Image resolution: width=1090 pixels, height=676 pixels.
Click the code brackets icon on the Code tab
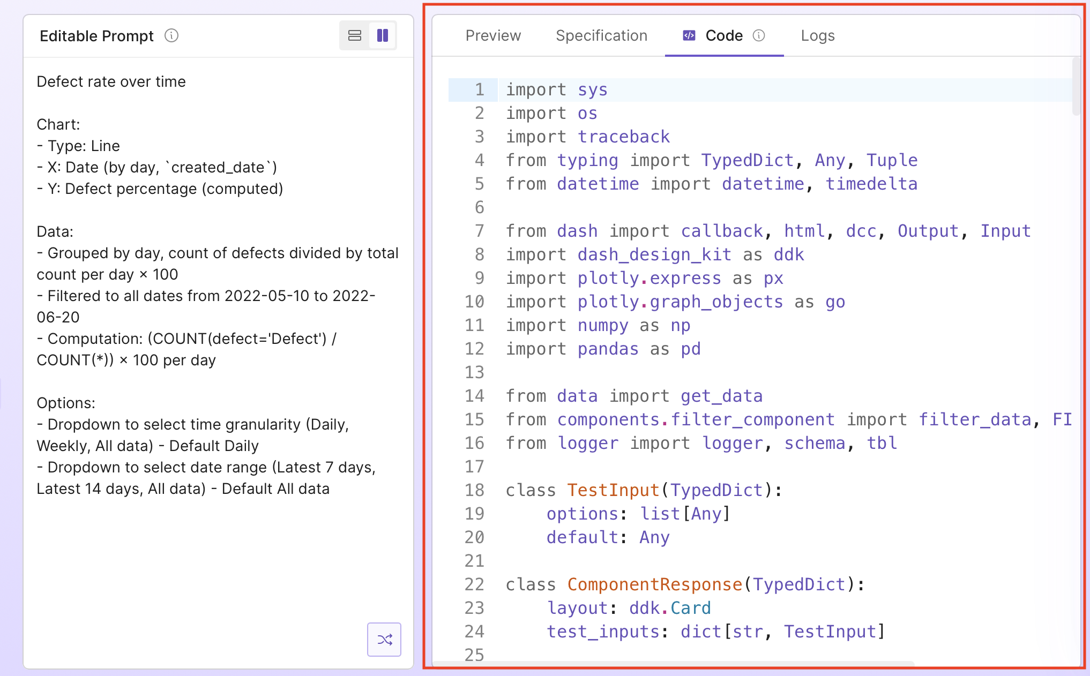click(x=690, y=35)
